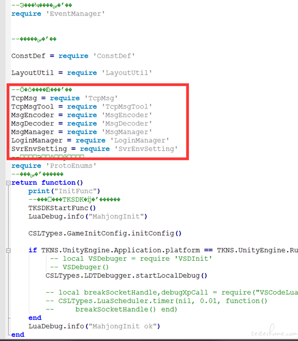298x341 pixels.
Task: Click the CSLTypes.GameInitConfig.initConfig() line
Action: coord(105,234)
